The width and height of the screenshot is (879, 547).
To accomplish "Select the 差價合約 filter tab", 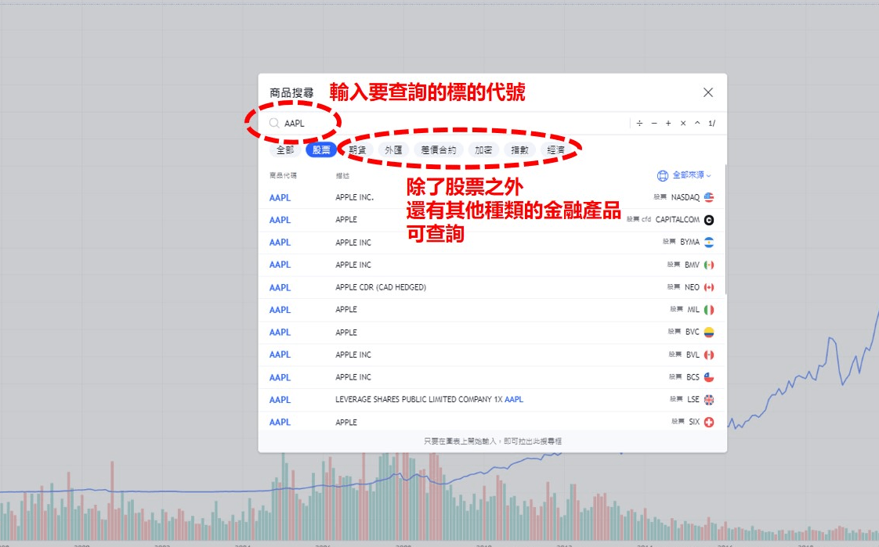I will click(439, 150).
